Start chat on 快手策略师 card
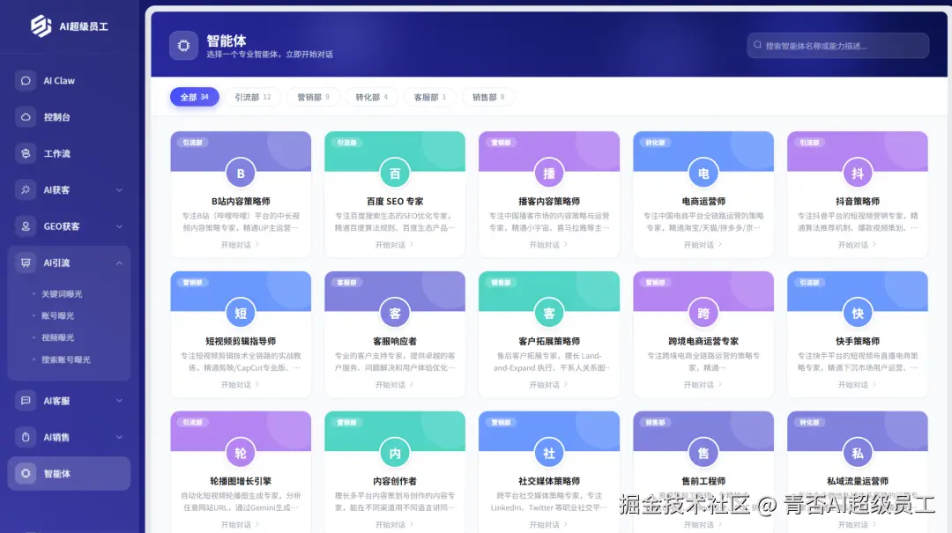 857,384
